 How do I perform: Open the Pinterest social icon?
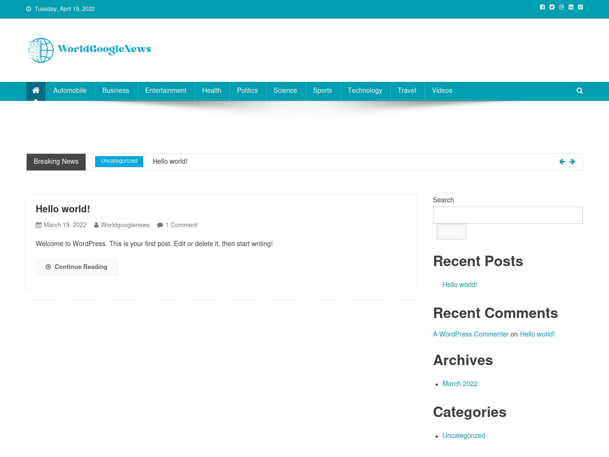pyautogui.click(x=580, y=7)
